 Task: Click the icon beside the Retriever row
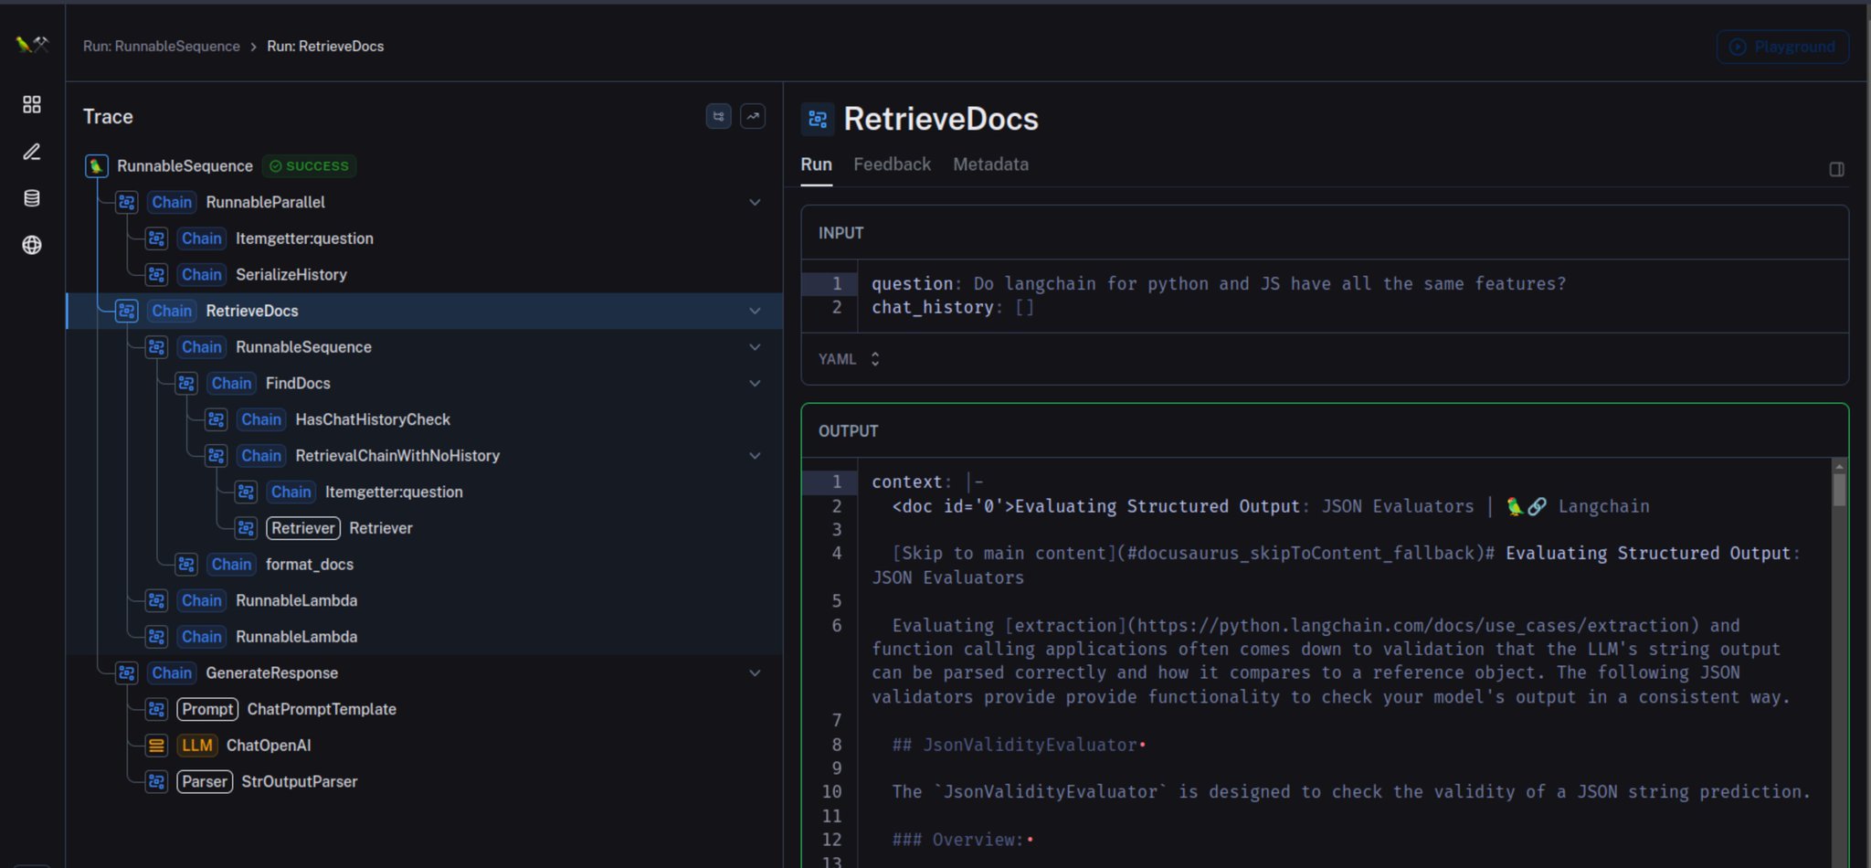coord(247,528)
